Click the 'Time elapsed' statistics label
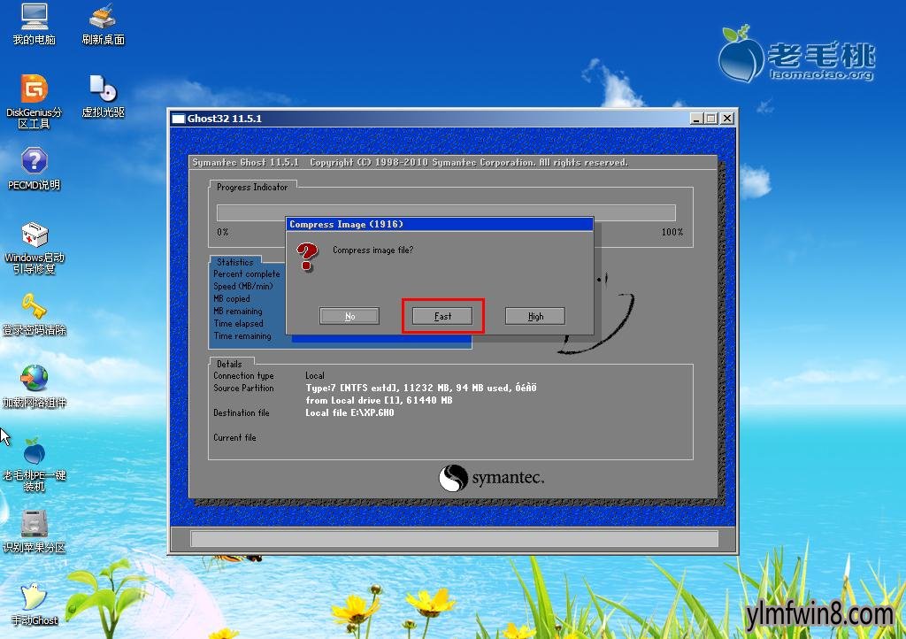 click(238, 324)
